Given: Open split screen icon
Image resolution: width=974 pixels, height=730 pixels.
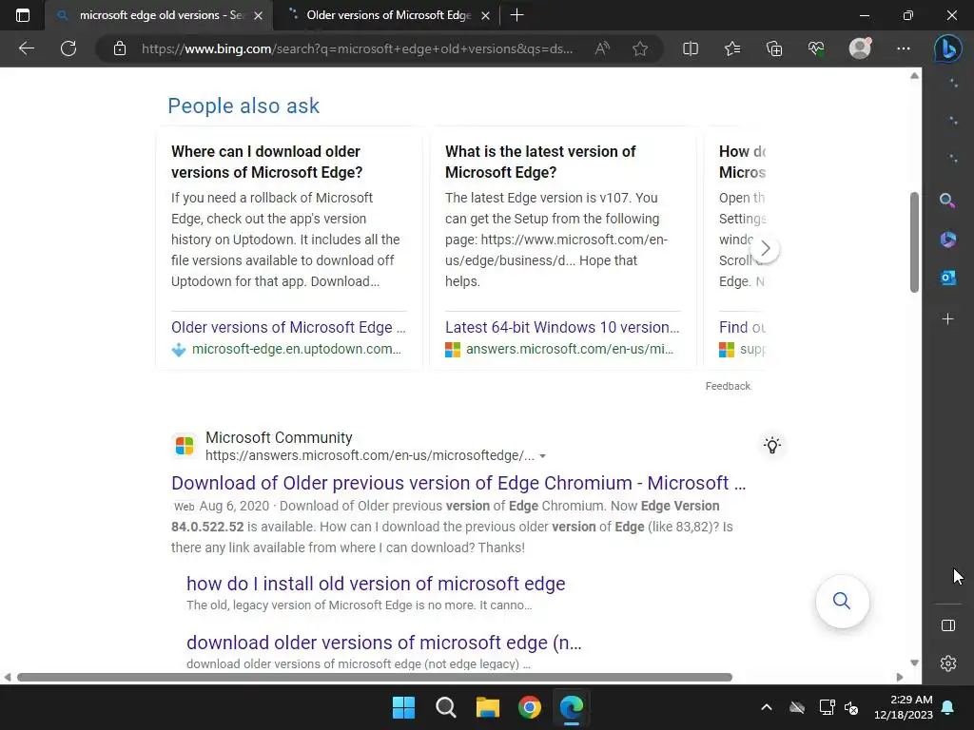Looking at the screenshot, I should [691, 48].
